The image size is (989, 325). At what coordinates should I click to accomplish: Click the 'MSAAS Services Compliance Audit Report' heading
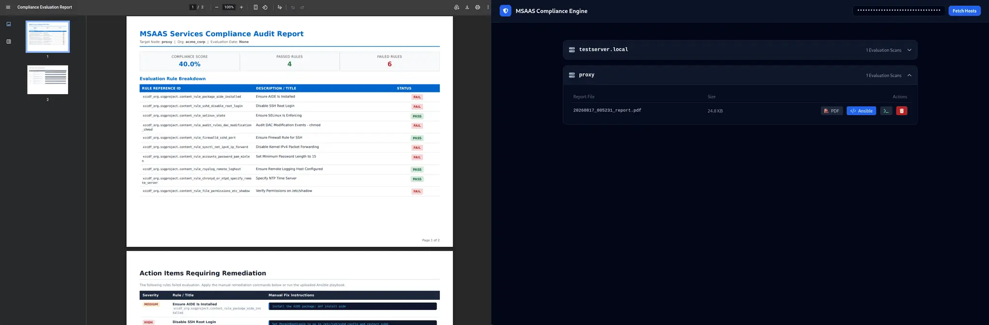222,34
